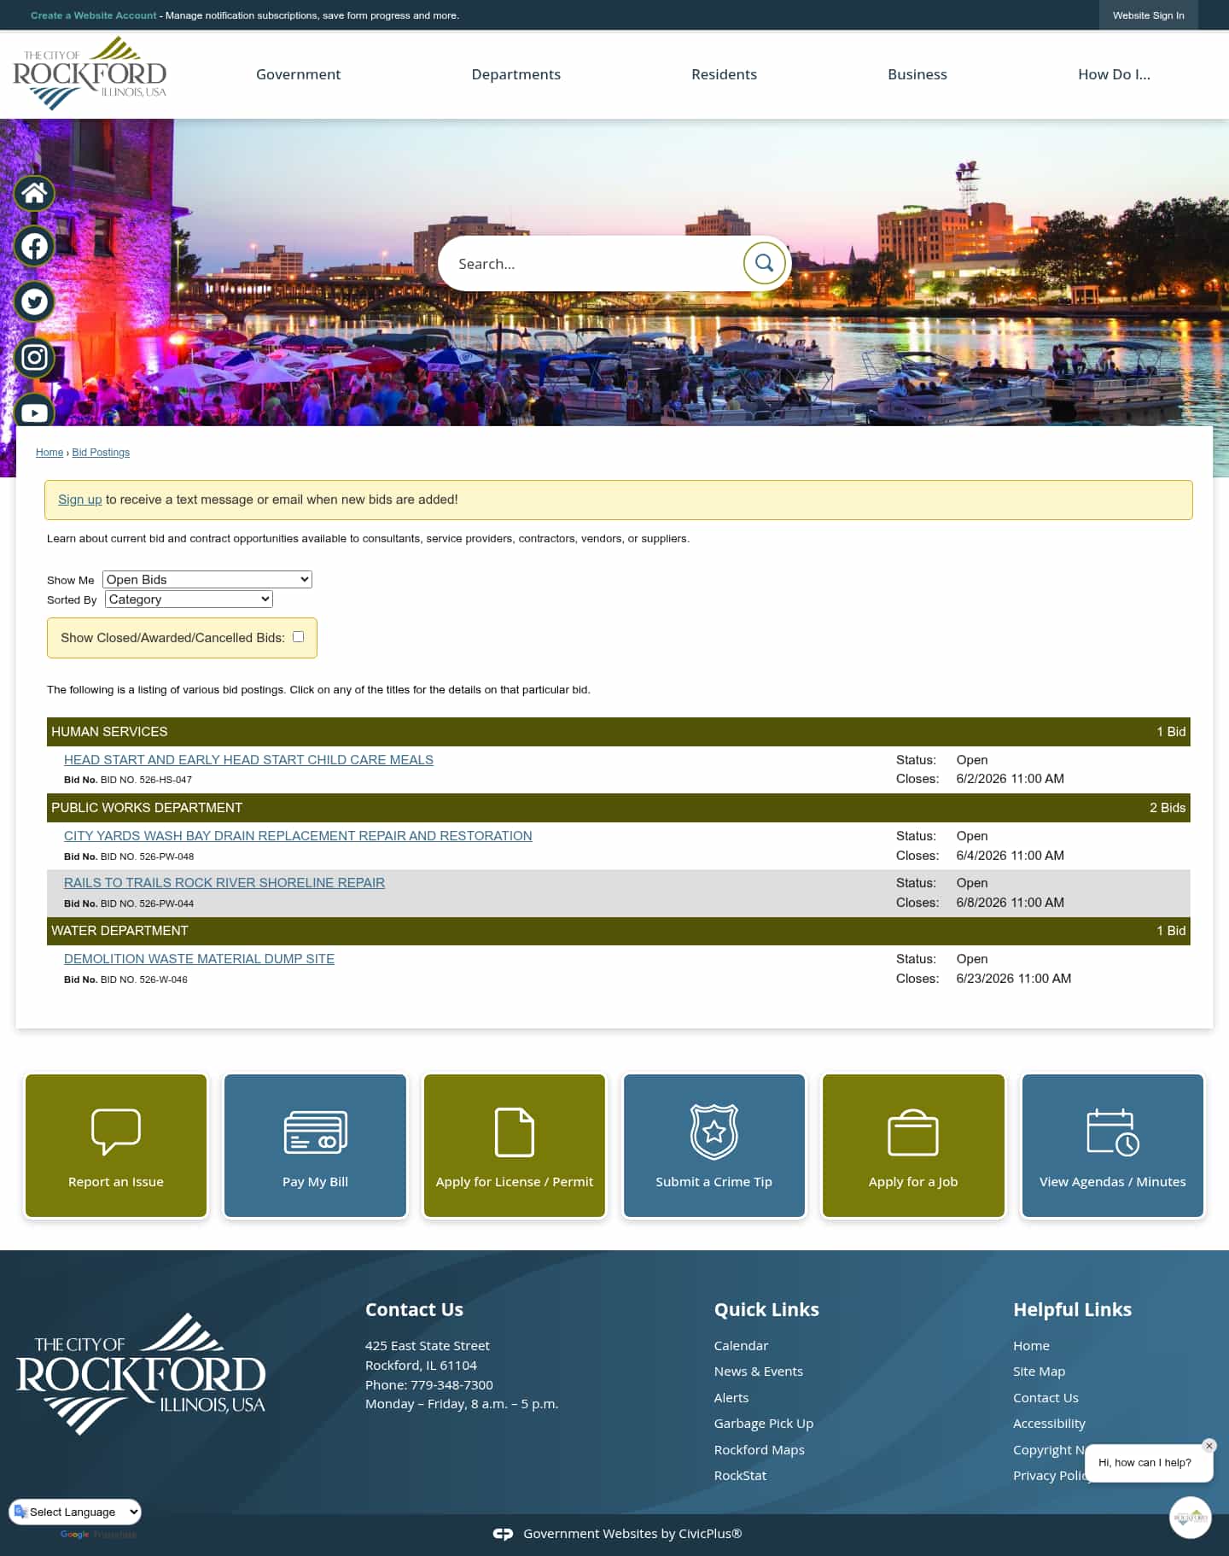
Task: Click the Website Sign In button
Action: 1148,15
